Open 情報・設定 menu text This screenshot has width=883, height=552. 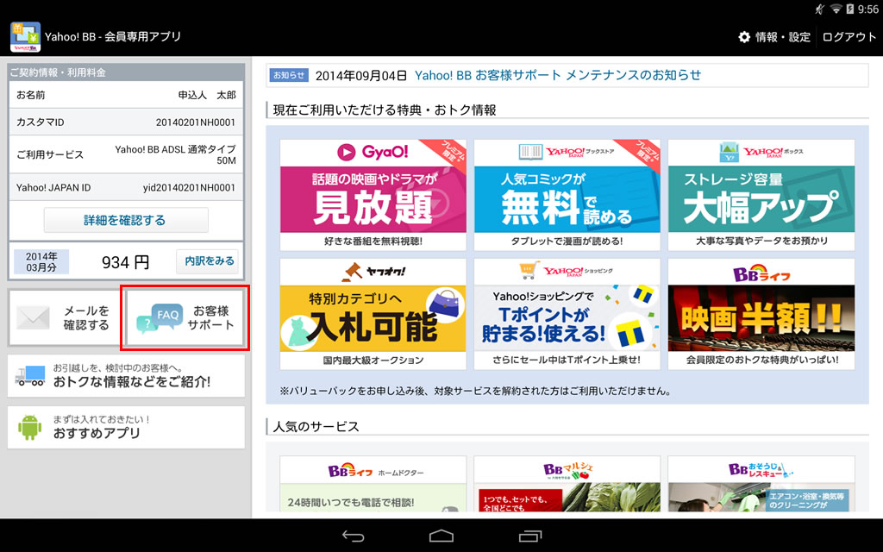coord(782,37)
